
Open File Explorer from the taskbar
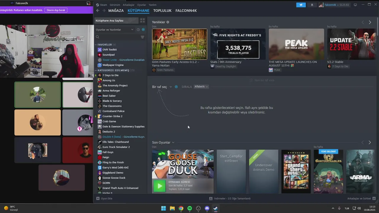(x=172, y=208)
